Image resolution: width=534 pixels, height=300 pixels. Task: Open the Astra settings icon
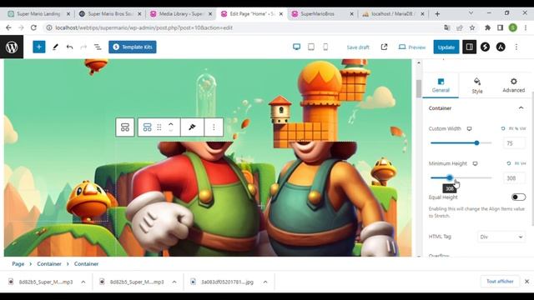point(501,47)
